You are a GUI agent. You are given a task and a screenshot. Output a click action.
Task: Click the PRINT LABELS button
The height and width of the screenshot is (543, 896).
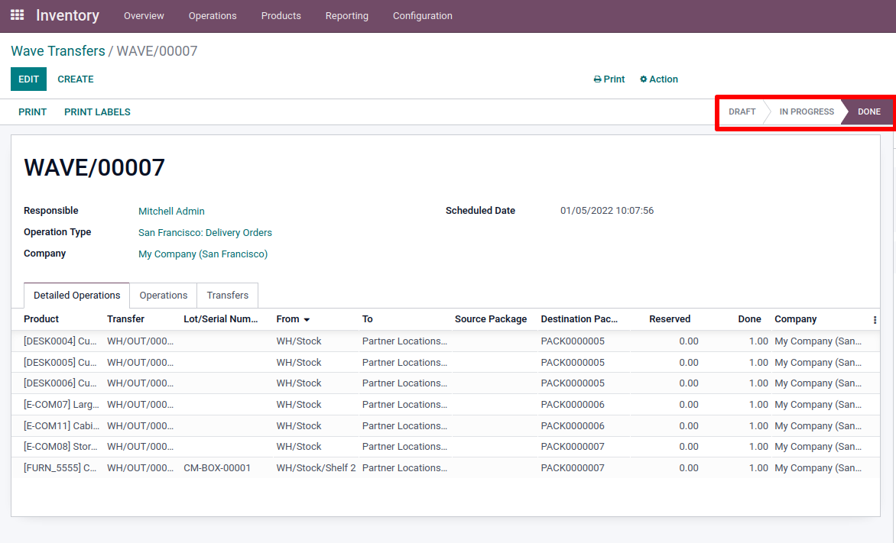[97, 112]
